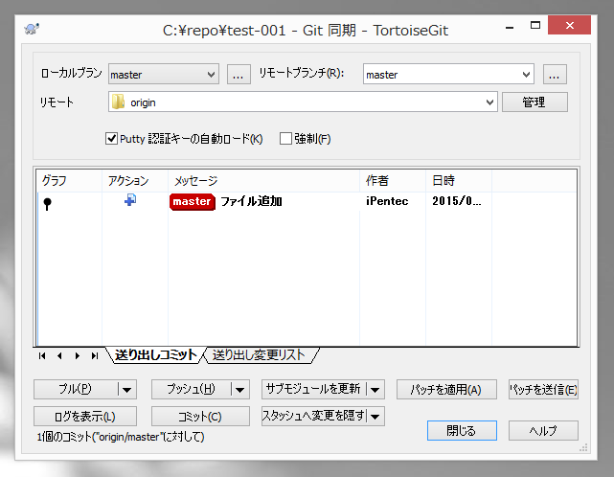Viewport: 614px width, 477px height.
Task: Open the プッシュ push options arrow
Action: click(x=240, y=389)
